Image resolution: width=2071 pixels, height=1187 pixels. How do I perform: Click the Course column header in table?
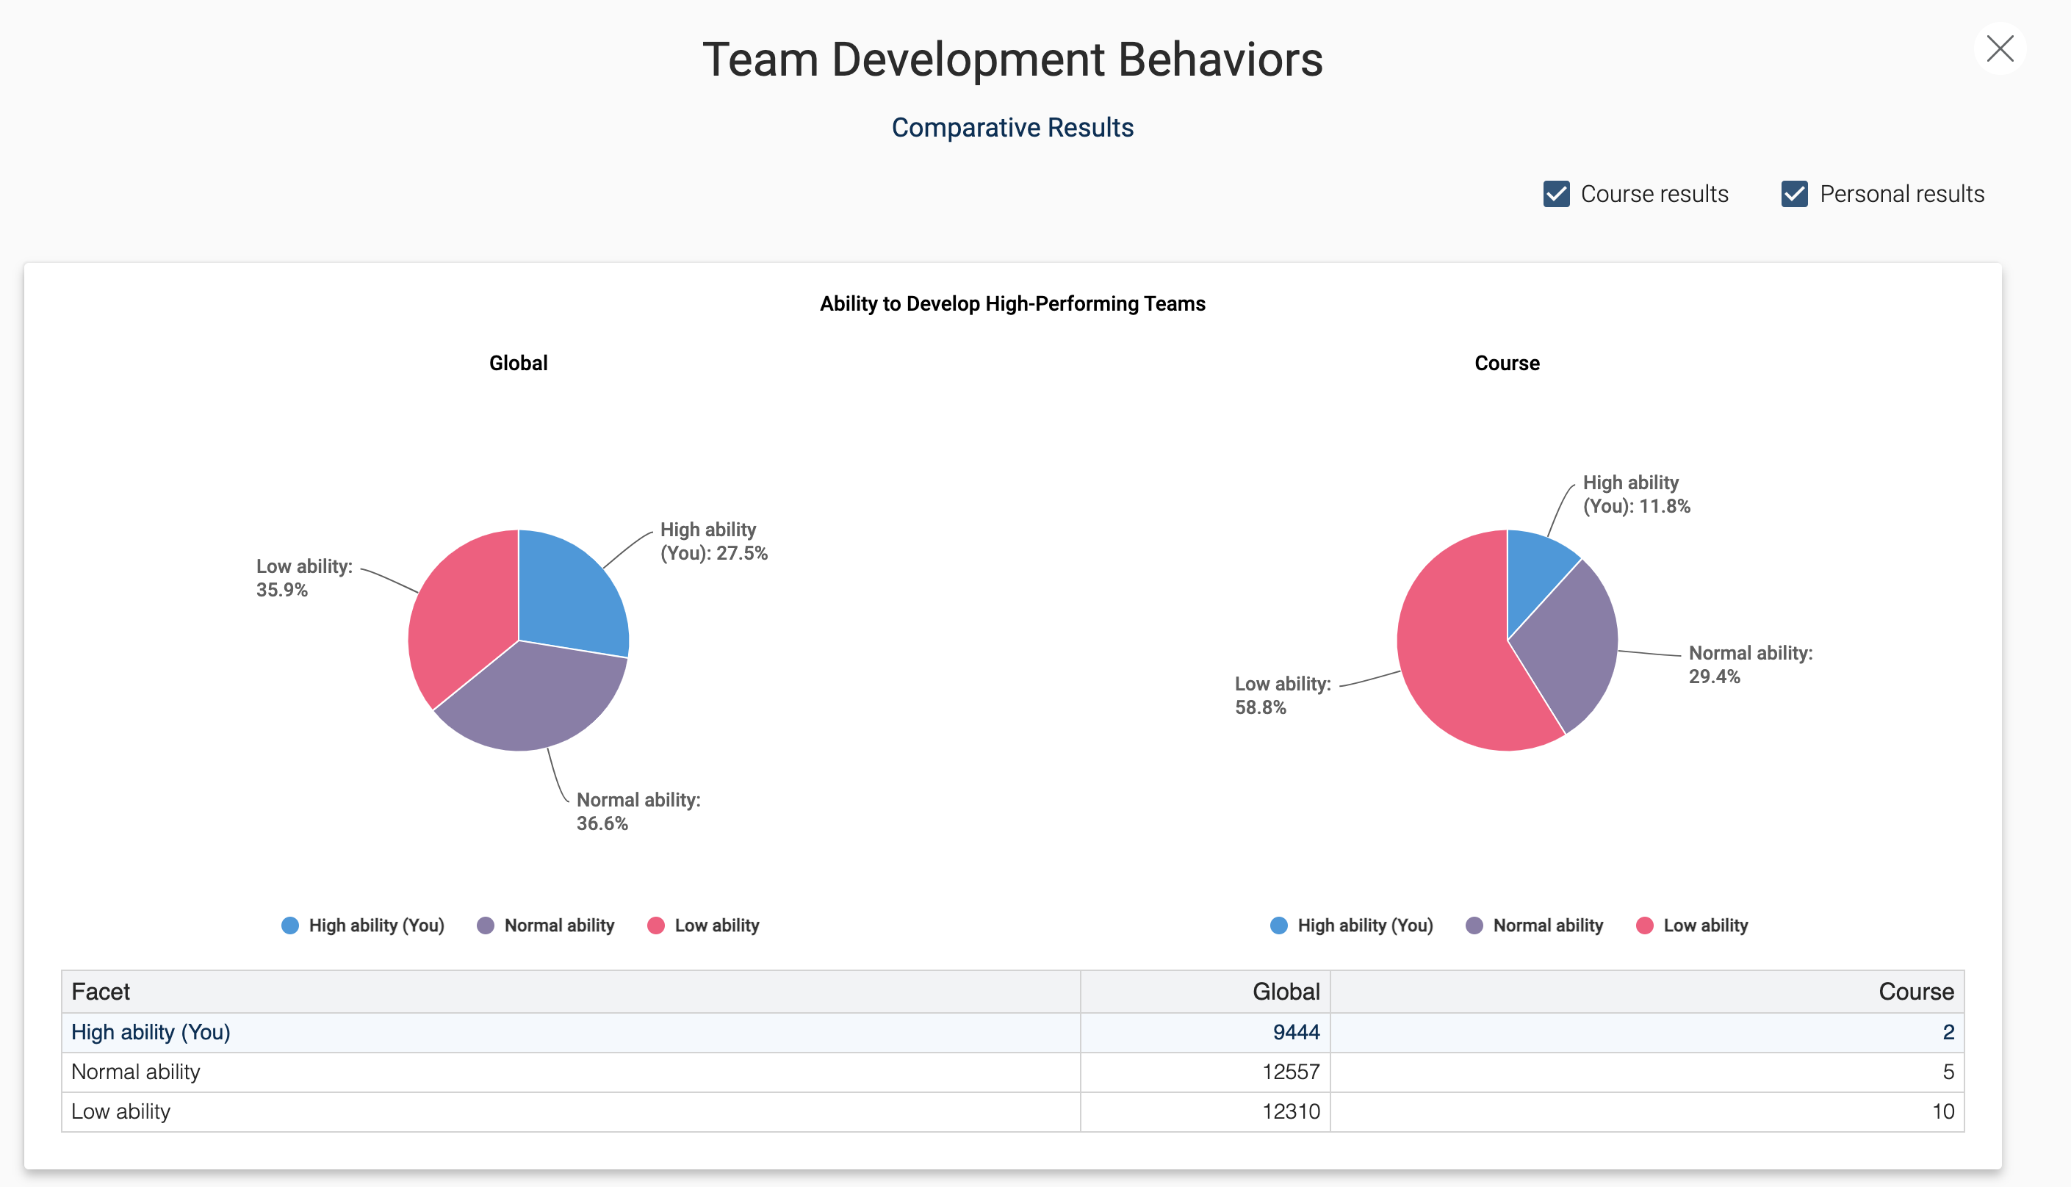pyautogui.click(x=1915, y=992)
